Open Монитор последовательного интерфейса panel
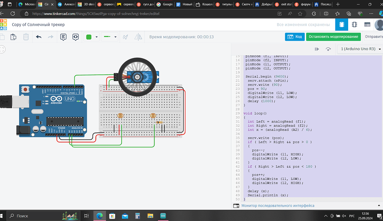Screen dimensions: 383x221 coord(278,206)
